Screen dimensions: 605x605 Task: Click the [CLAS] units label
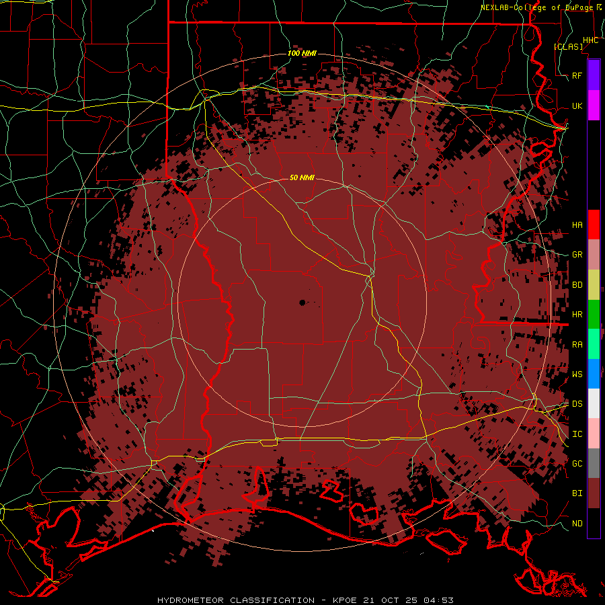pyautogui.click(x=568, y=46)
